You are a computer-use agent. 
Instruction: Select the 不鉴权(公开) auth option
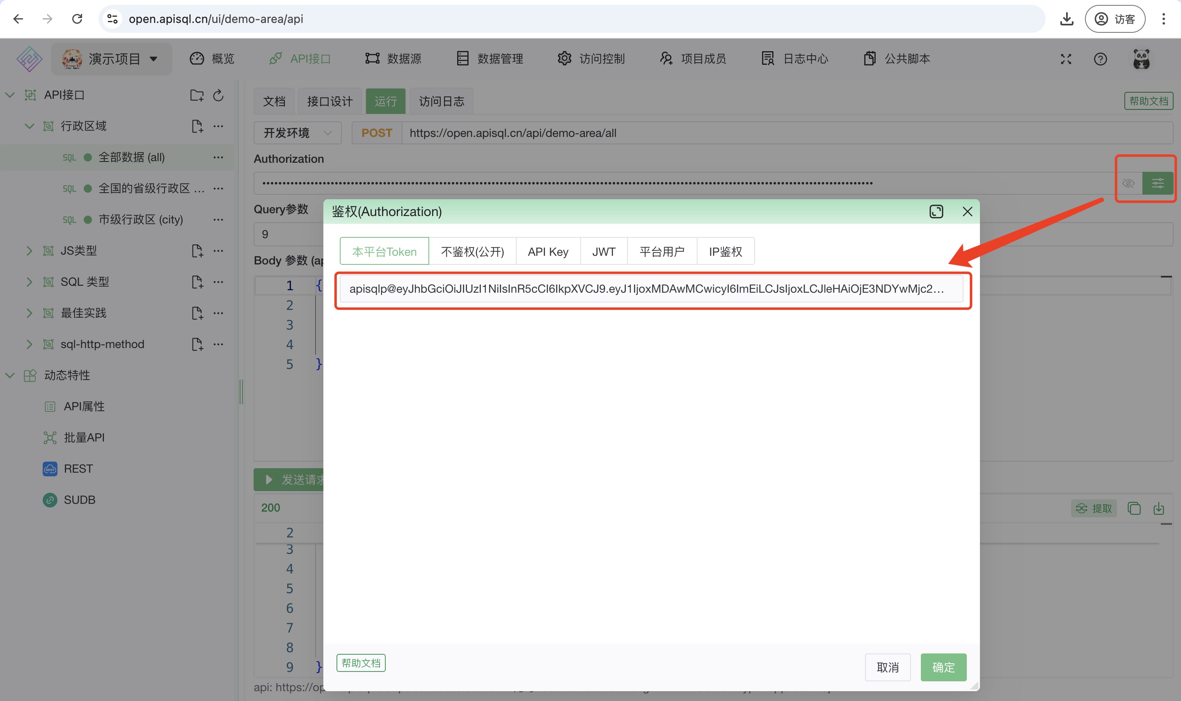(472, 251)
